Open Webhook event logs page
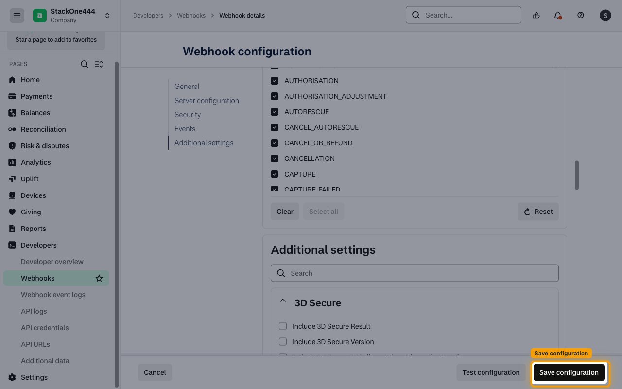The image size is (622, 389). (53, 295)
